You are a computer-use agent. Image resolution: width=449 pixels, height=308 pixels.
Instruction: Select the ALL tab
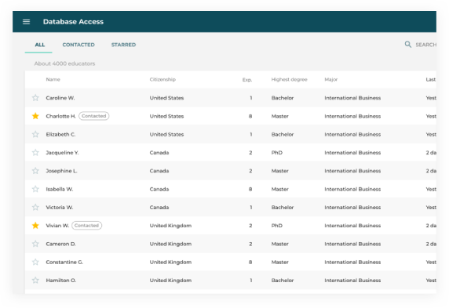tap(40, 45)
